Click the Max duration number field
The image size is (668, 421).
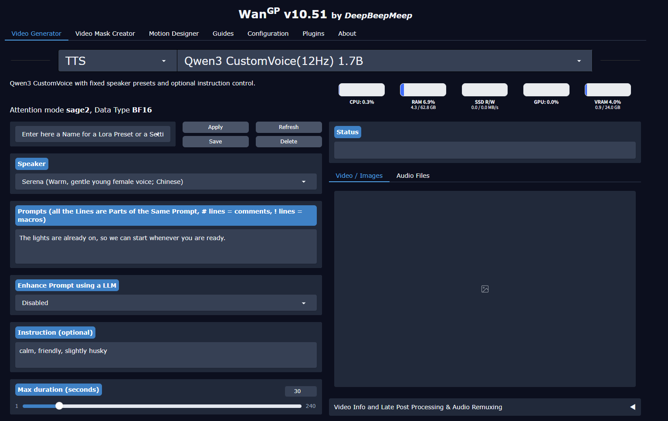coord(300,391)
